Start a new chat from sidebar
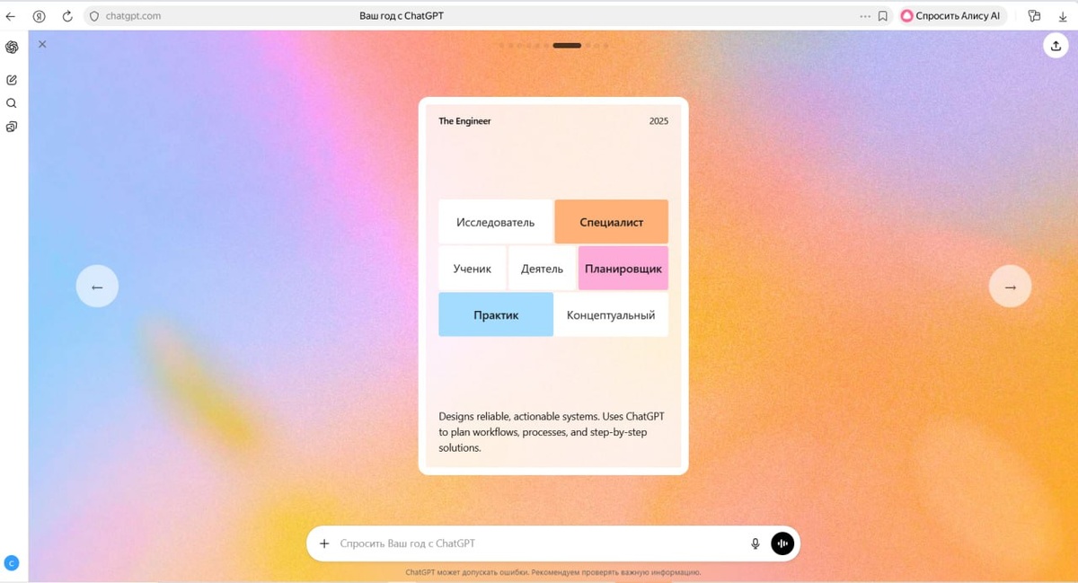Image resolution: width=1078 pixels, height=583 pixels. (12, 80)
